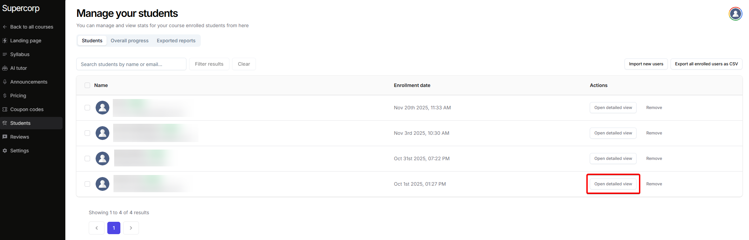Open the Pricing section
This screenshot has width=749, height=240.
(x=18, y=96)
